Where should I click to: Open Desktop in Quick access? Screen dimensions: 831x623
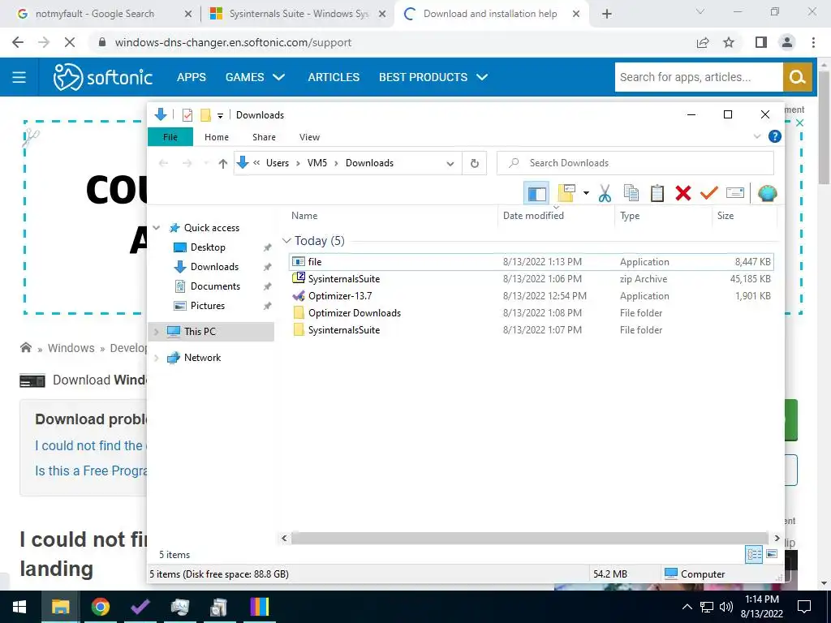[x=208, y=247]
